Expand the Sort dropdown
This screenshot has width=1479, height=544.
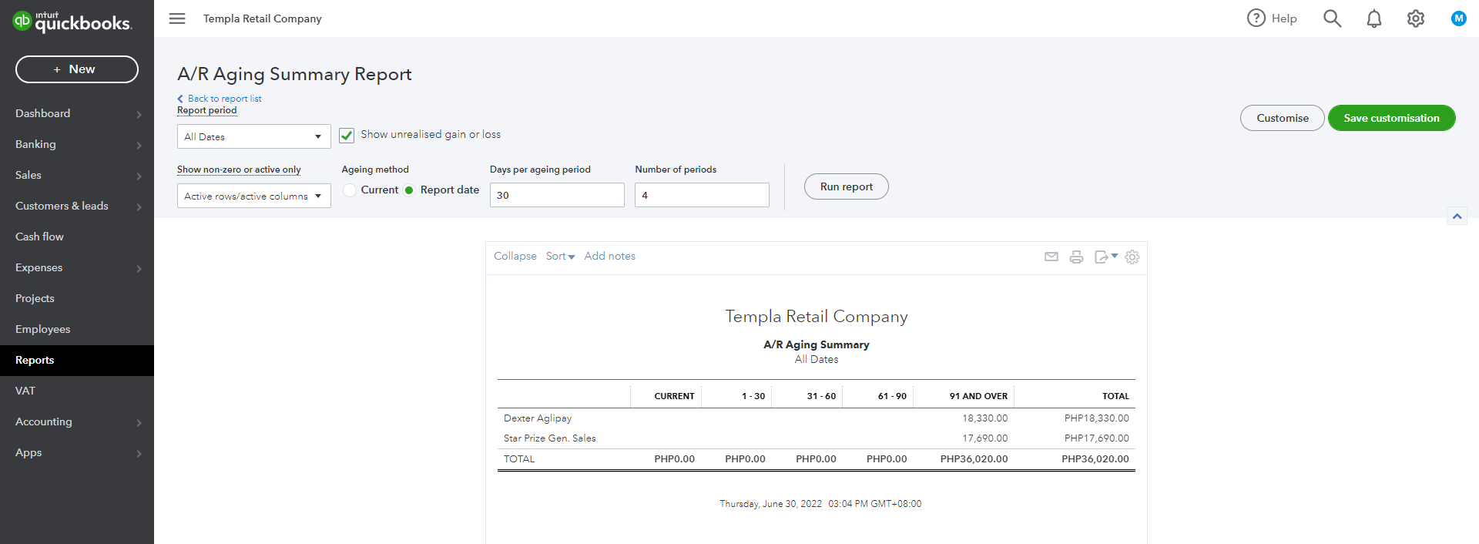pos(560,256)
